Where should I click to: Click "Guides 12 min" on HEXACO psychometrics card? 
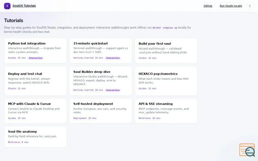pyautogui.click(x=147, y=88)
